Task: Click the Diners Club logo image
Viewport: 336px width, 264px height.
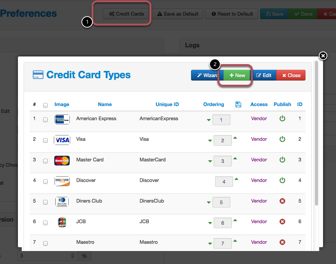Action: [x=62, y=202]
